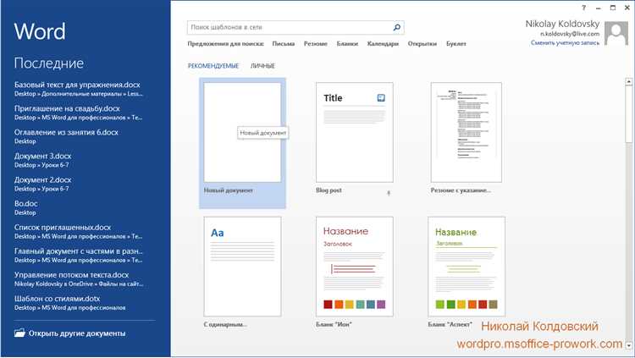635x358 pixels.
Task: Open recent file Приглашение на свадьбу.docx
Action: [79, 113]
